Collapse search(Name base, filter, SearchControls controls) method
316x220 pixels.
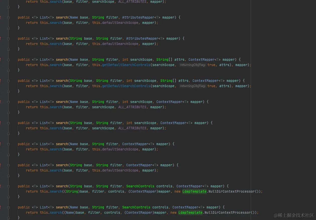coord(9,207)
